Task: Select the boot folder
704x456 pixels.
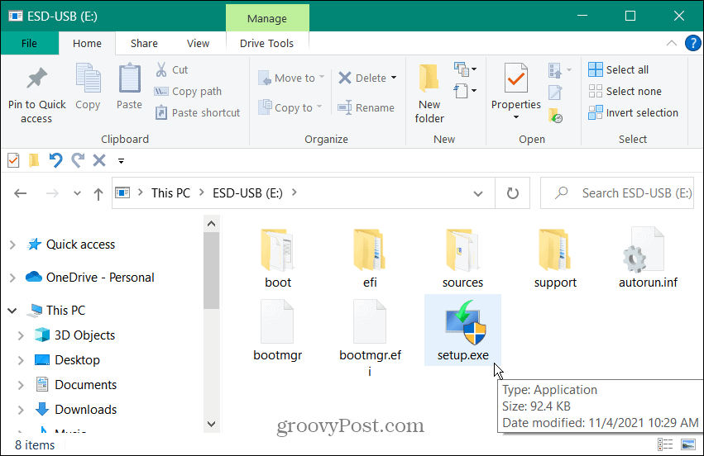Action: pyautogui.click(x=278, y=258)
